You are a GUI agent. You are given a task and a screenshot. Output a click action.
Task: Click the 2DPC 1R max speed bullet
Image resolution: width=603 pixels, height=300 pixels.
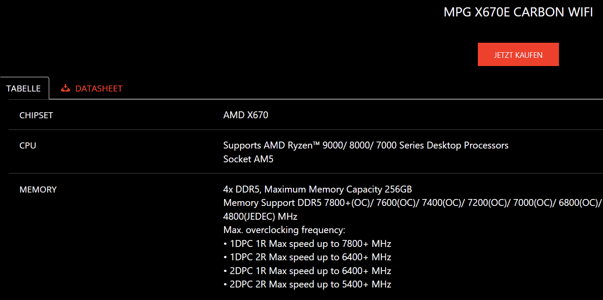[307, 271]
